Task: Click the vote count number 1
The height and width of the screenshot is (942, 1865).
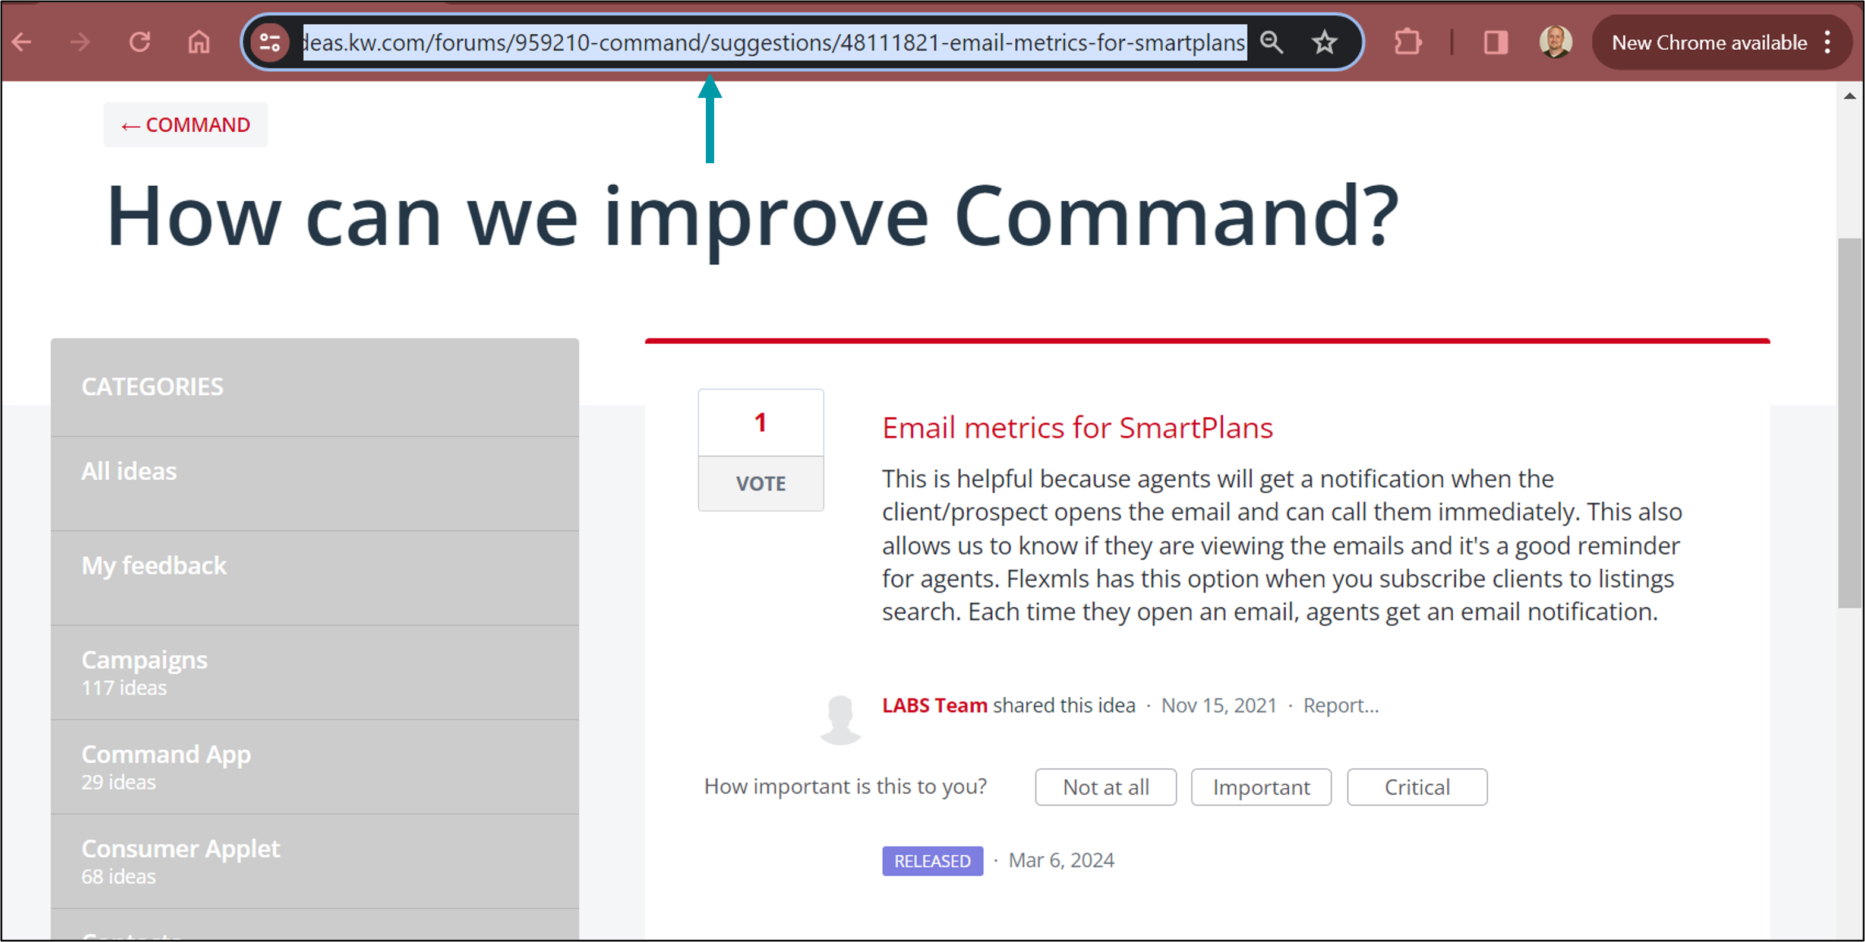Action: click(x=760, y=422)
